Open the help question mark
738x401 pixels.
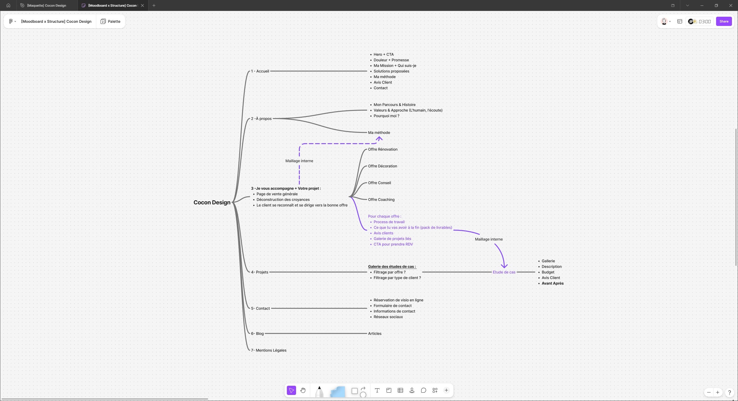pyautogui.click(x=729, y=392)
